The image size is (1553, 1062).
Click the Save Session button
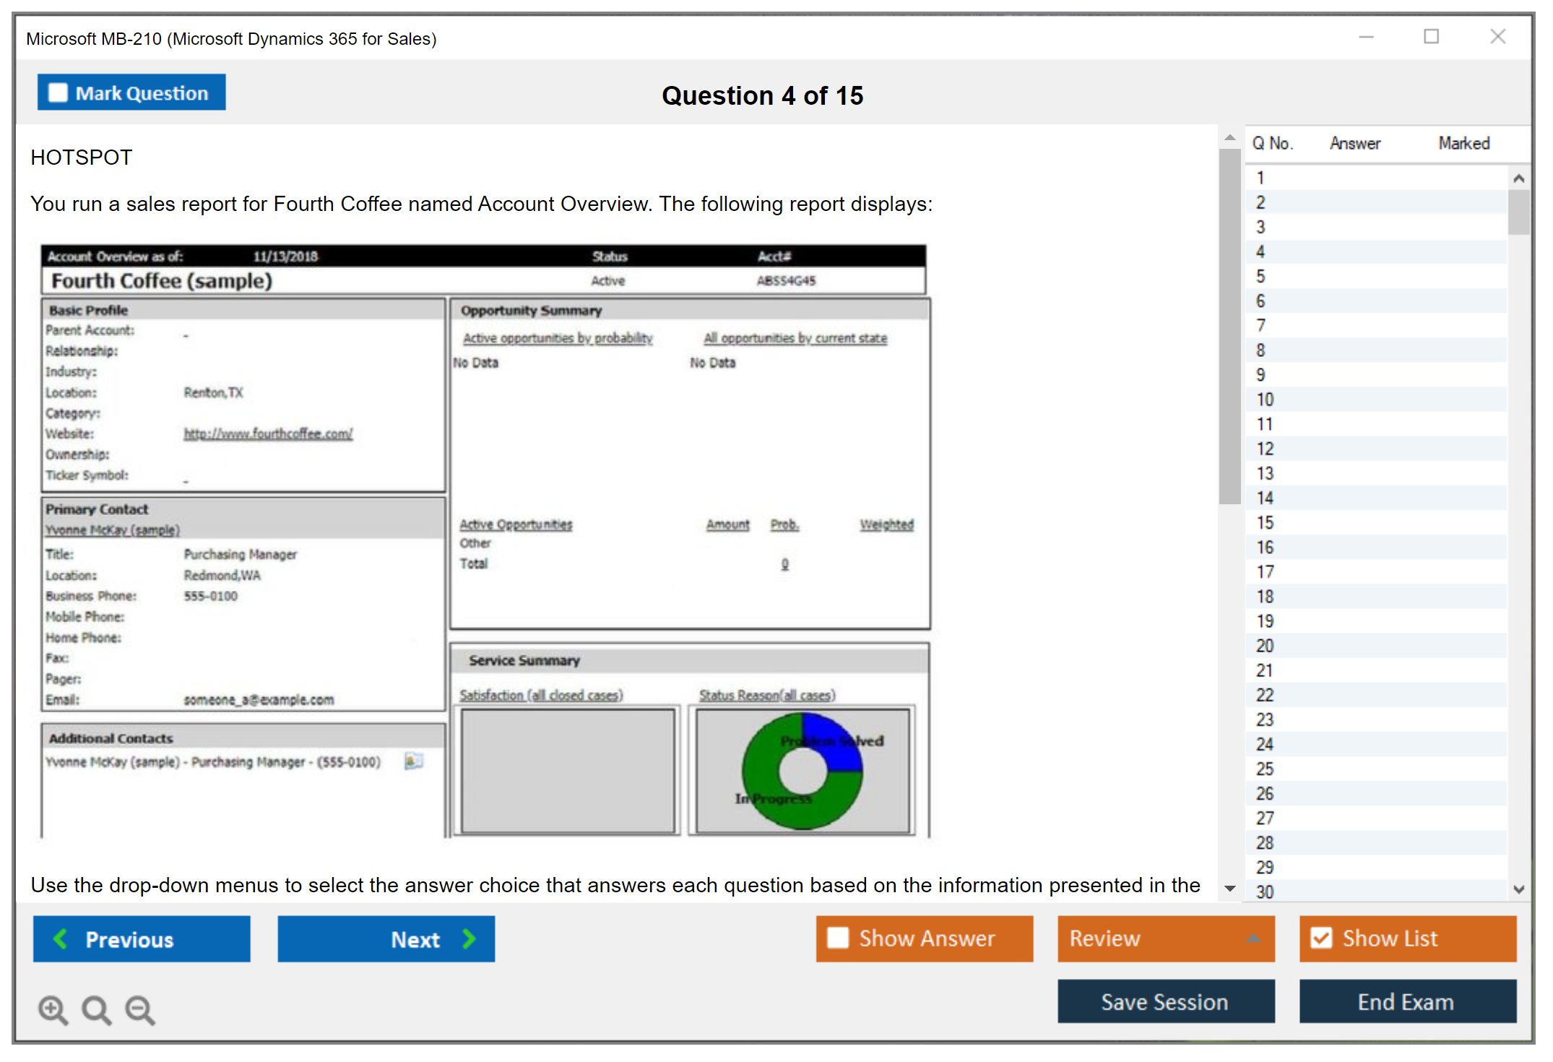click(1165, 1001)
